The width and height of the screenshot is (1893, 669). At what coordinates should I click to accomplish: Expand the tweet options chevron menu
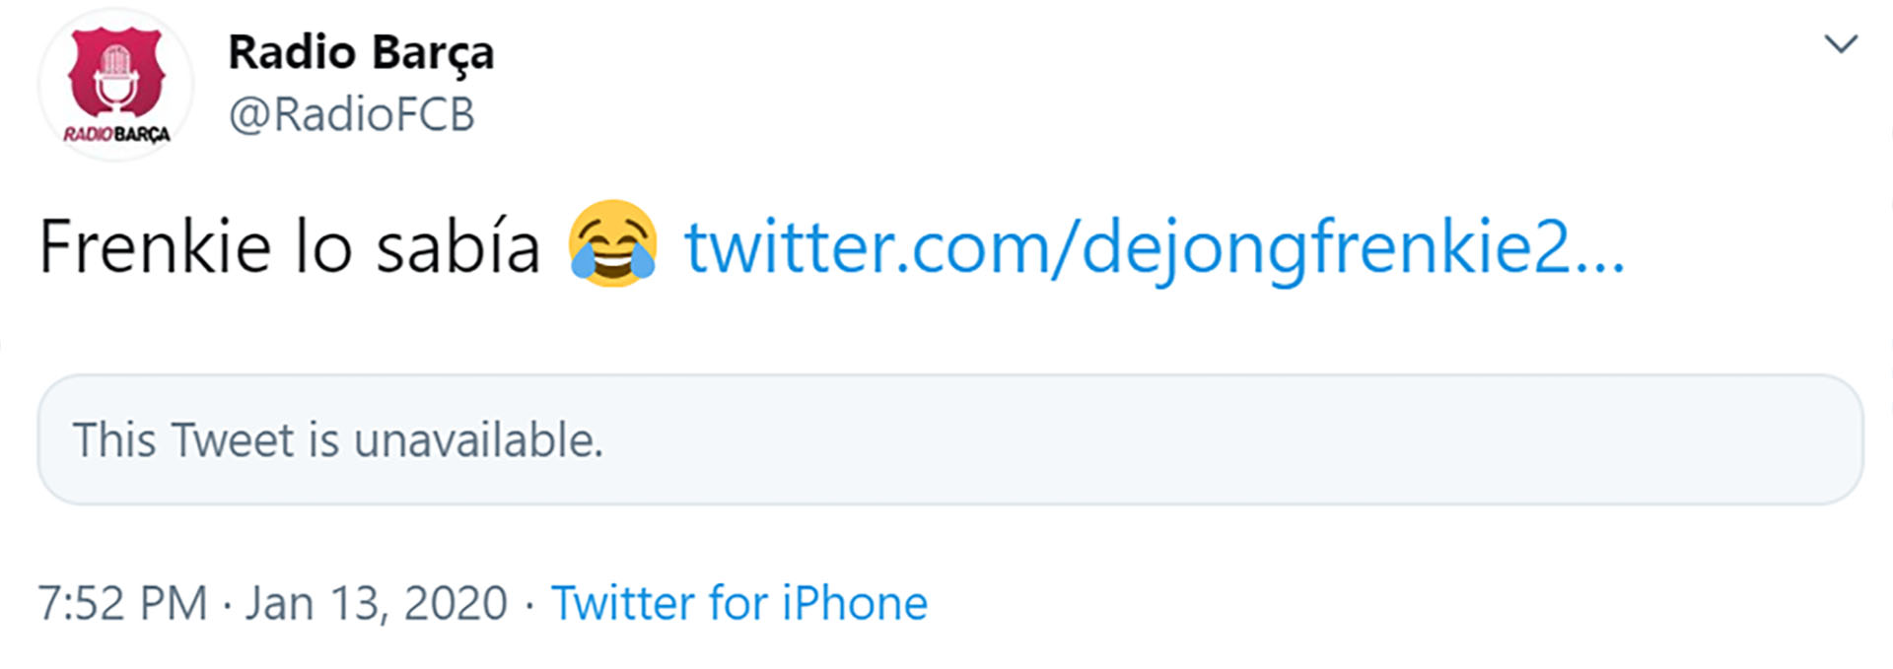pos(1841,43)
